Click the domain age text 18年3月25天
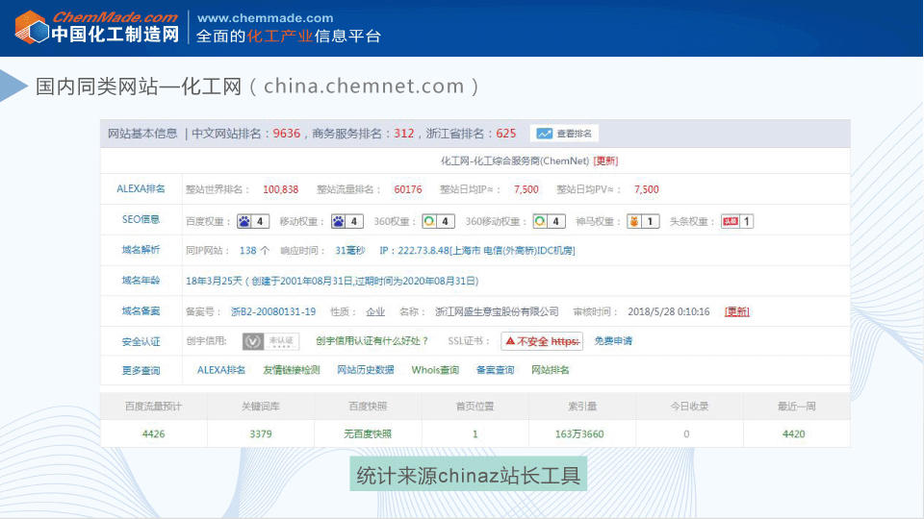Screen dimensions: 924x519 point(214,281)
